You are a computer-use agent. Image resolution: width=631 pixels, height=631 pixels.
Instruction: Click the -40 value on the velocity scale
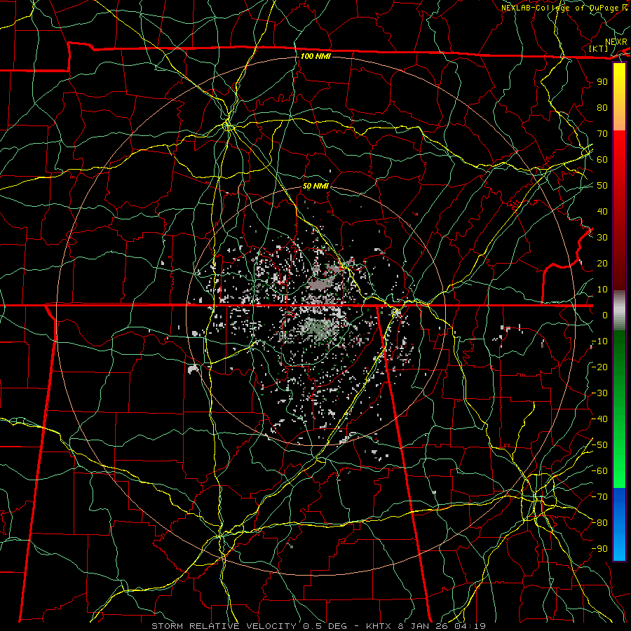[x=599, y=419]
